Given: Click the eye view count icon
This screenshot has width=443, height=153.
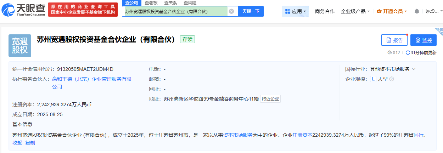Looking at the screenshot, I should (389, 53).
